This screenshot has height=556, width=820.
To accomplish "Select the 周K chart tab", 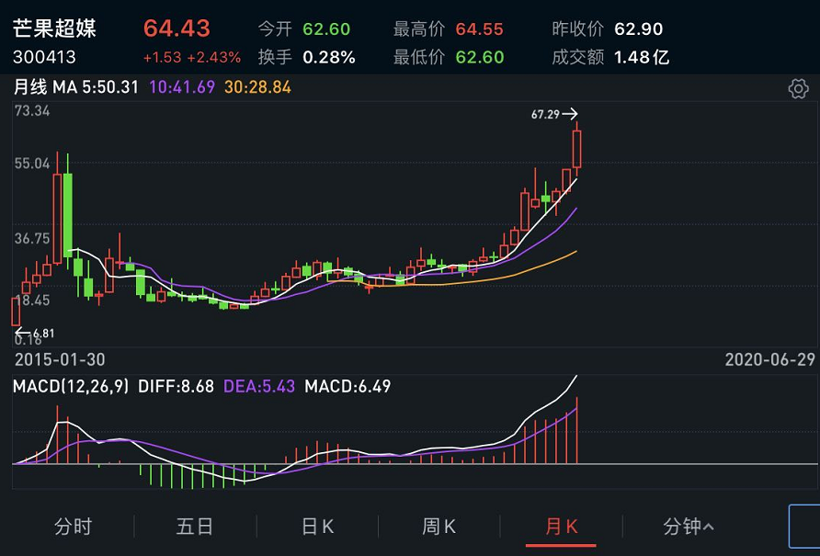I will (x=438, y=527).
